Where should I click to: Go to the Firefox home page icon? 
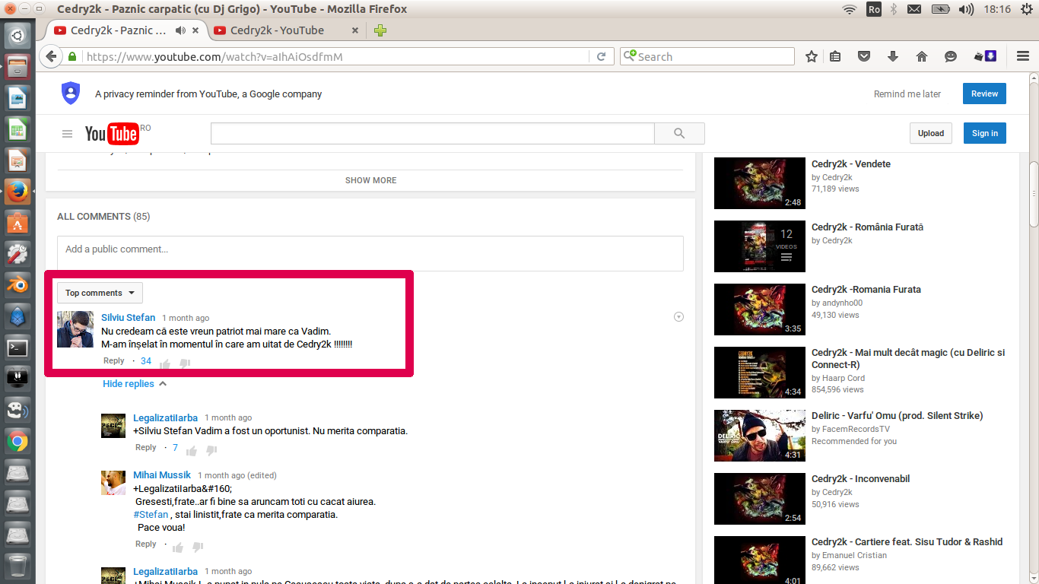click(922, 56)
